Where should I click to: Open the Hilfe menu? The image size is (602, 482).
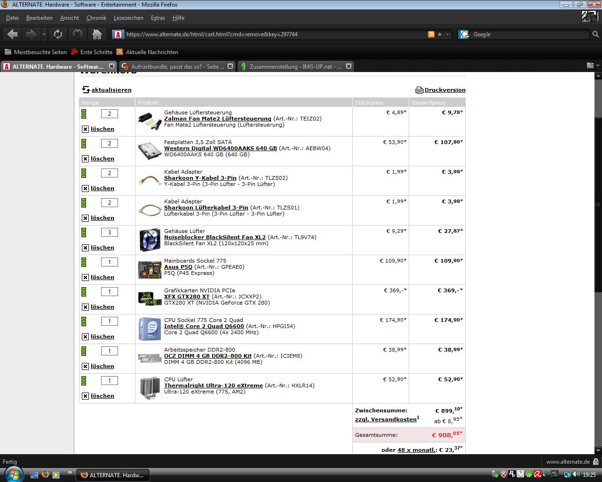coord(178,18)
